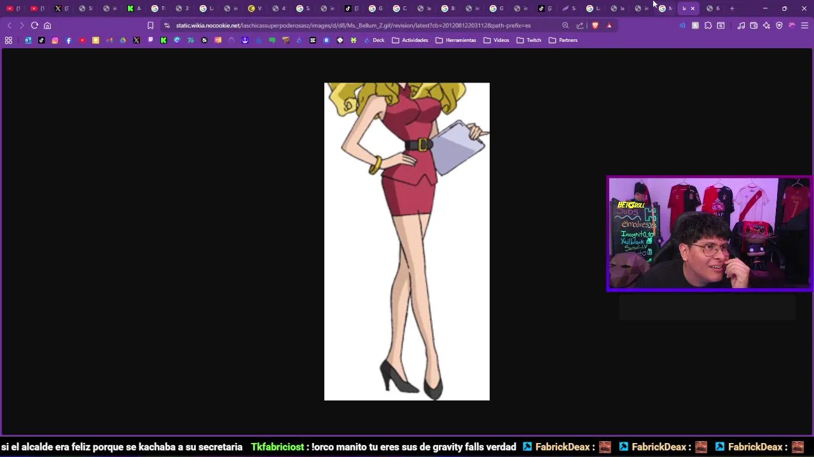
Task: Open the Leo AI sparkle icon
Action: pos(766,25)
